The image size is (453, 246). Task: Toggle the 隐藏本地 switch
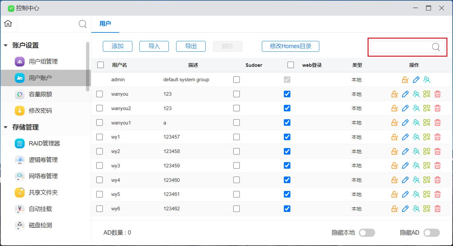click(x=367, y=233)
